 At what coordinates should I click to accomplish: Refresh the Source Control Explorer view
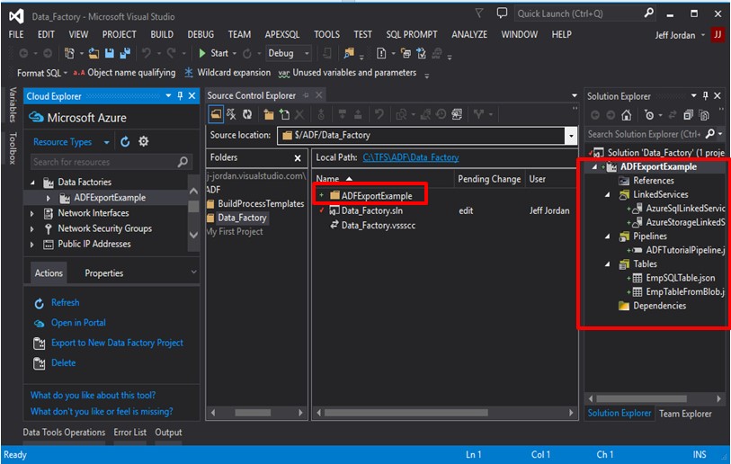245,114
